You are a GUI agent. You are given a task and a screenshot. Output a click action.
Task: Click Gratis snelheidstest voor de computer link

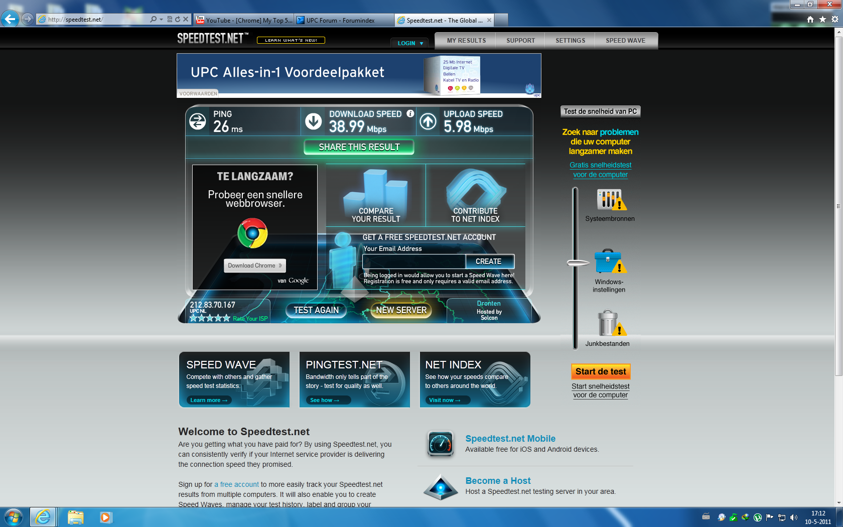600,170
